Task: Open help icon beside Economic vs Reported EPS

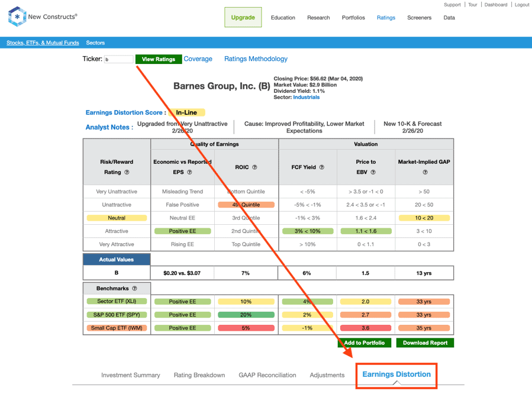Action: pos(189,172)
